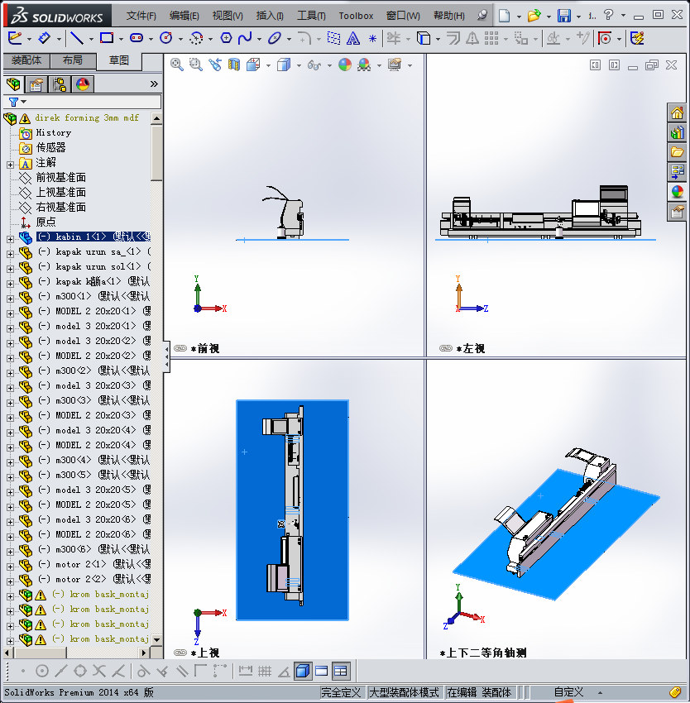
Task: Open the 工具(T) menu
Action: pyautogui.click(x=311, y=16)
